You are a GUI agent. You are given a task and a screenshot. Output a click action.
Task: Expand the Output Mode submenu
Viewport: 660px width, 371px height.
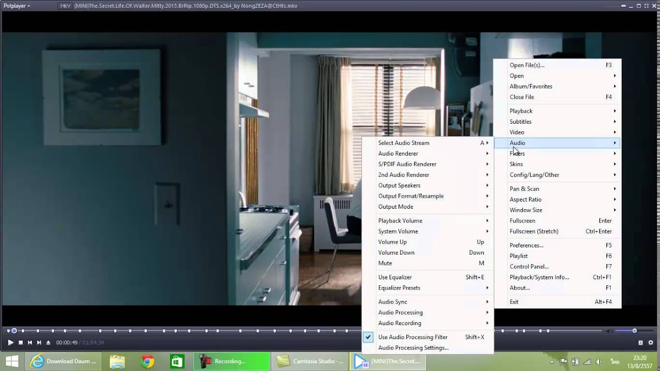click(x=427, y=207)
